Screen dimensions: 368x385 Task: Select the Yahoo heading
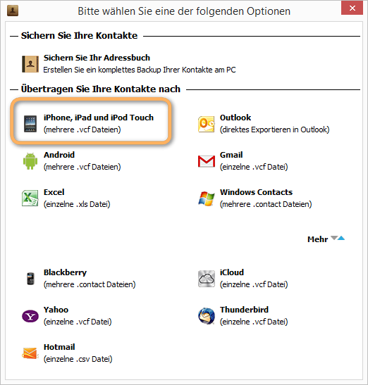pyautogui.click(x=56, y=310)
